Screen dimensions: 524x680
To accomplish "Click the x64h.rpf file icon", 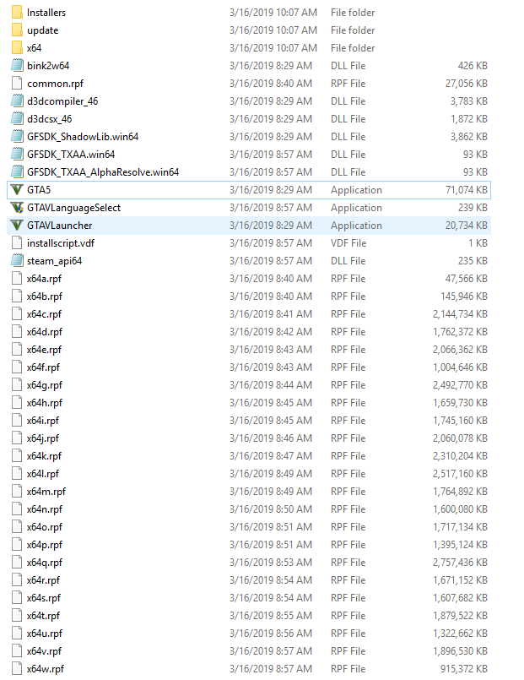I will pos(17,403).
